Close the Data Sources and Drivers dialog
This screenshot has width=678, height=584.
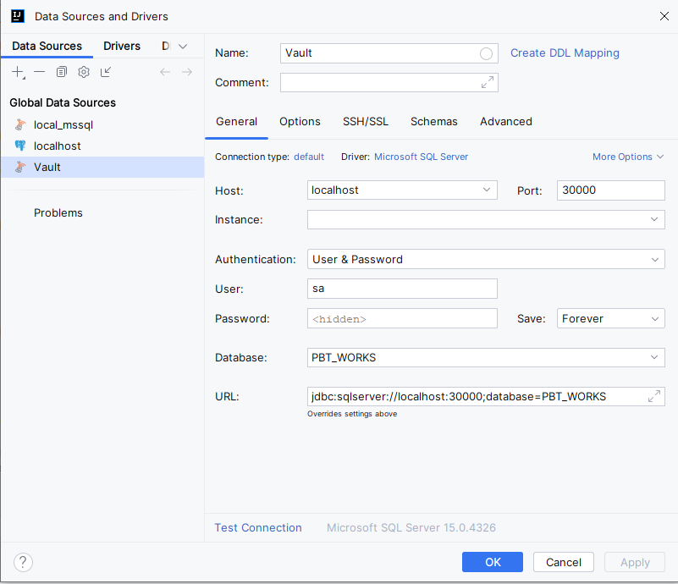tap(664, 16)
